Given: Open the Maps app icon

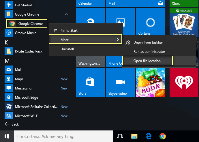Looking at the screenshot, I should 9,79.
